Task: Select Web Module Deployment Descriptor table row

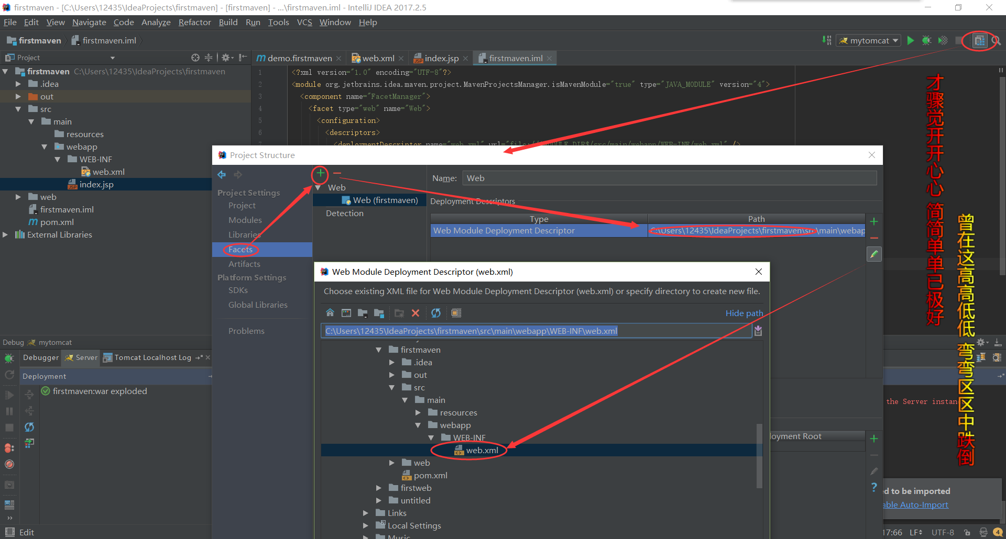Action: [x=648, y=231]
